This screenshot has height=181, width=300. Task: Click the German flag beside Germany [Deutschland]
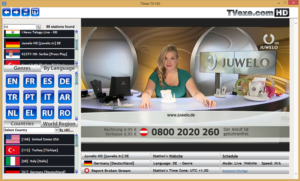pyautogui.click(x=88, y=163)
